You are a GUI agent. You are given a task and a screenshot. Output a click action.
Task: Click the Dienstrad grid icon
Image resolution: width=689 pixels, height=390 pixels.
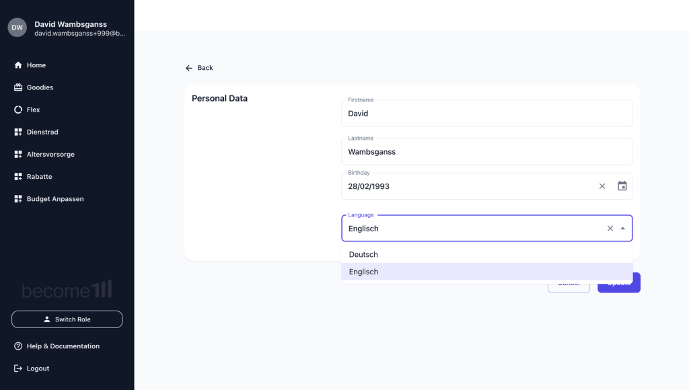click(18, 132)
